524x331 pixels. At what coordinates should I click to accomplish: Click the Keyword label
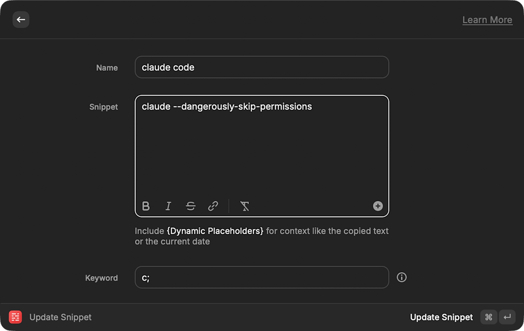point(101,278)
